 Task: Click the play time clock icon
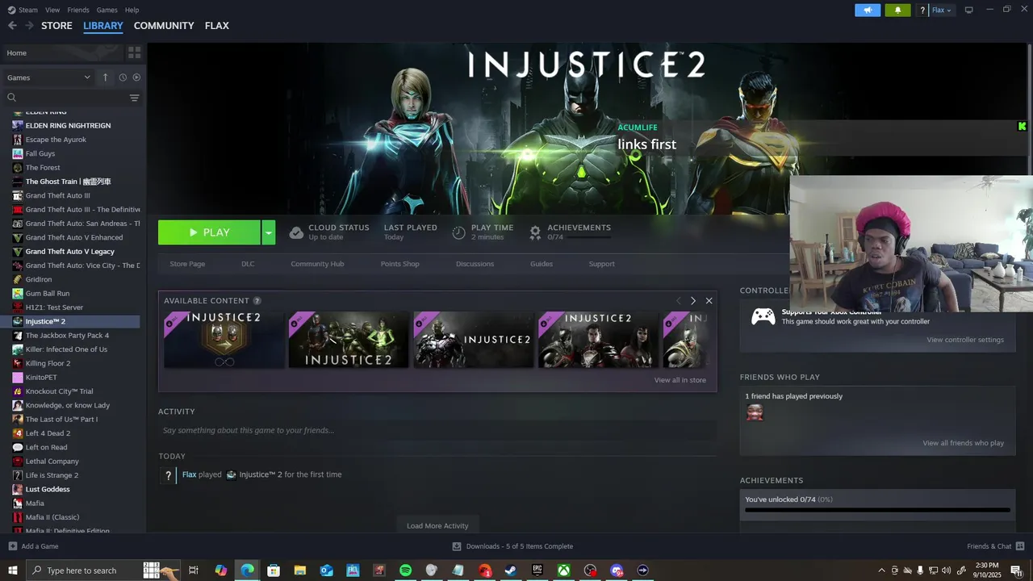[458, 232]
